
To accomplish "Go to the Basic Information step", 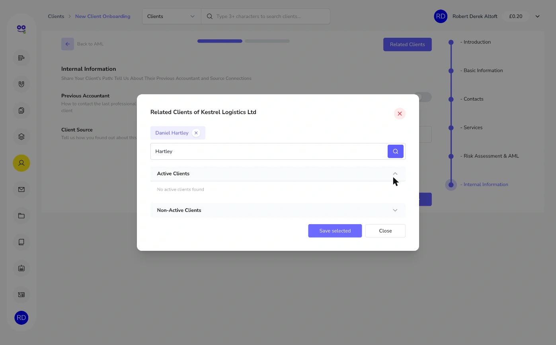I will pos(482,71).
